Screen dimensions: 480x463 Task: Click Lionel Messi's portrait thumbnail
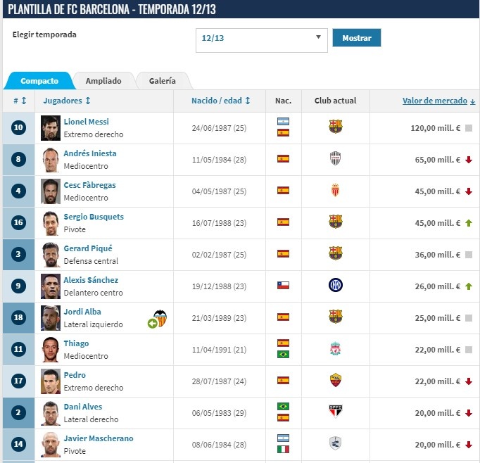tap(51, 128)
